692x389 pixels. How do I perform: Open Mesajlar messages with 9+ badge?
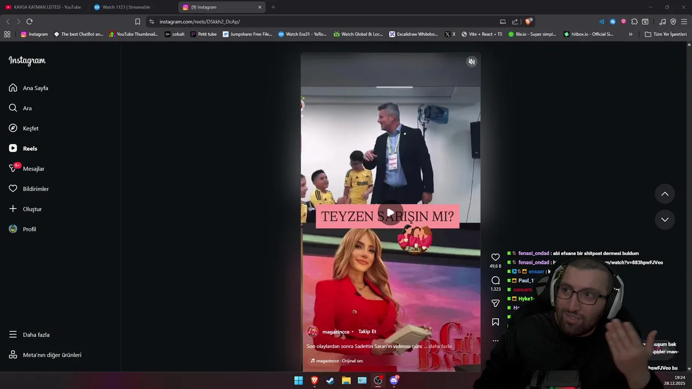[26, 169]
